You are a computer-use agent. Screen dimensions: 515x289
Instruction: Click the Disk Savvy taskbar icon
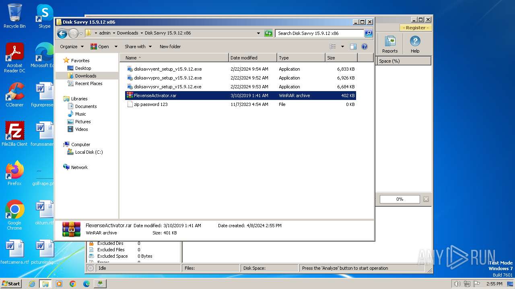[100, 284]
